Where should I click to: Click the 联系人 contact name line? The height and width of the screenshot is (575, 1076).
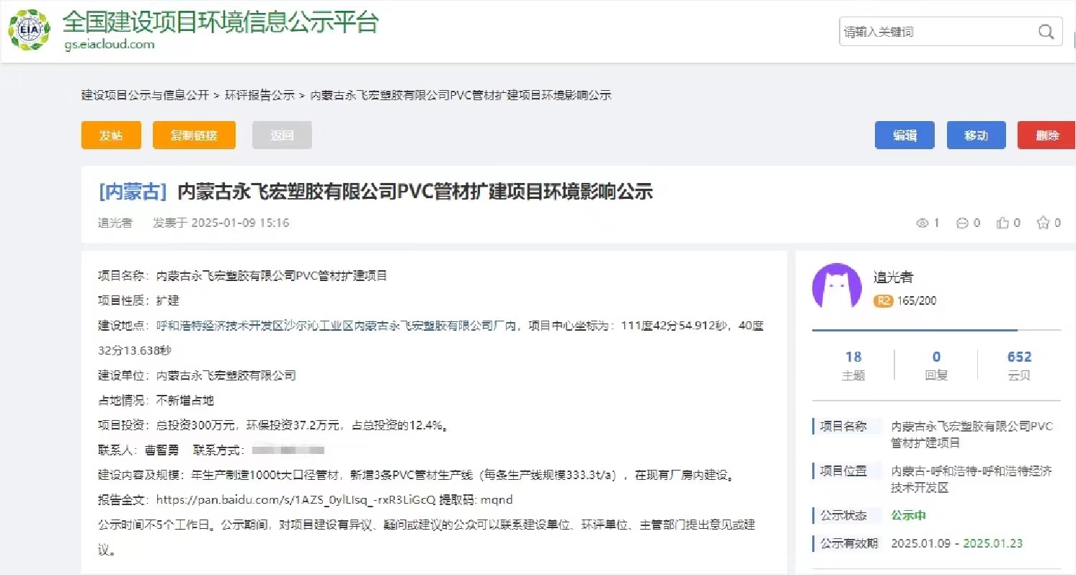pos(138,450)
